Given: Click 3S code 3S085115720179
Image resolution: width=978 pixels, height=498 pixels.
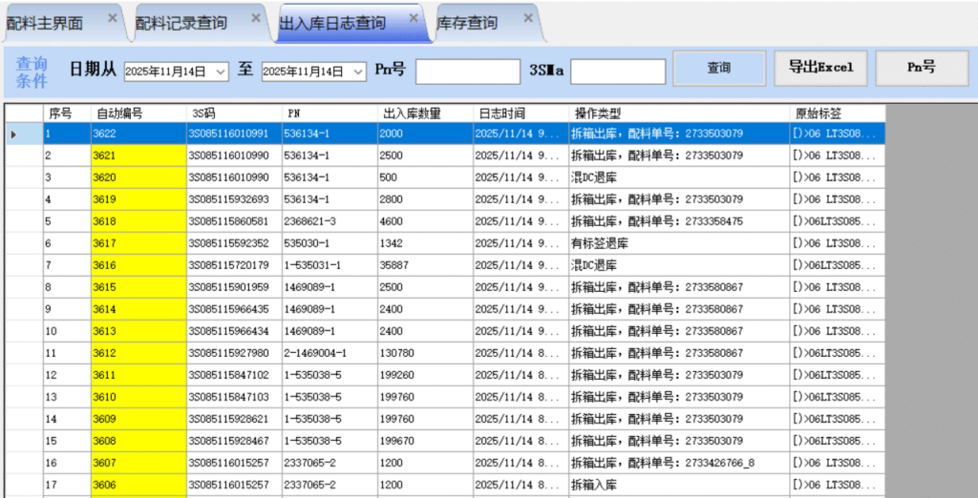Looking at the screenshot, I should [x=235, y=265].
